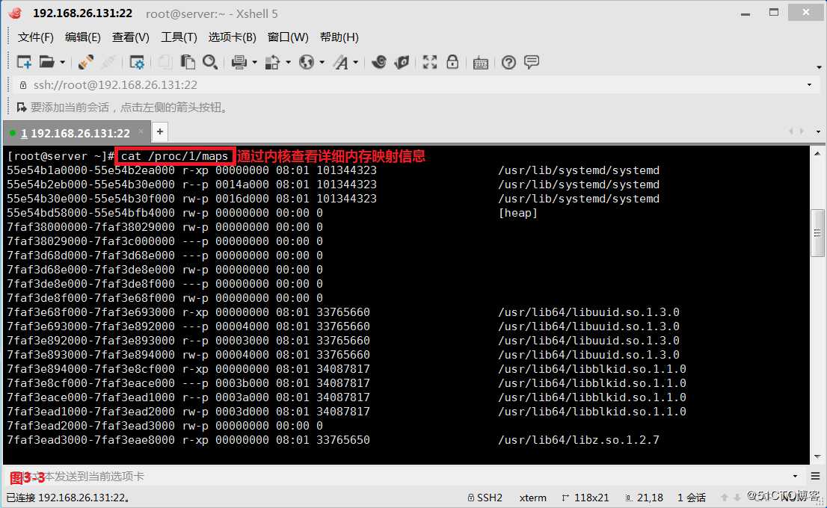Viewport: 827px width, 508px height.
Task: Click /usr/lib64/libz.so.1.2.7 in terminal
Action: pos(579,440)
